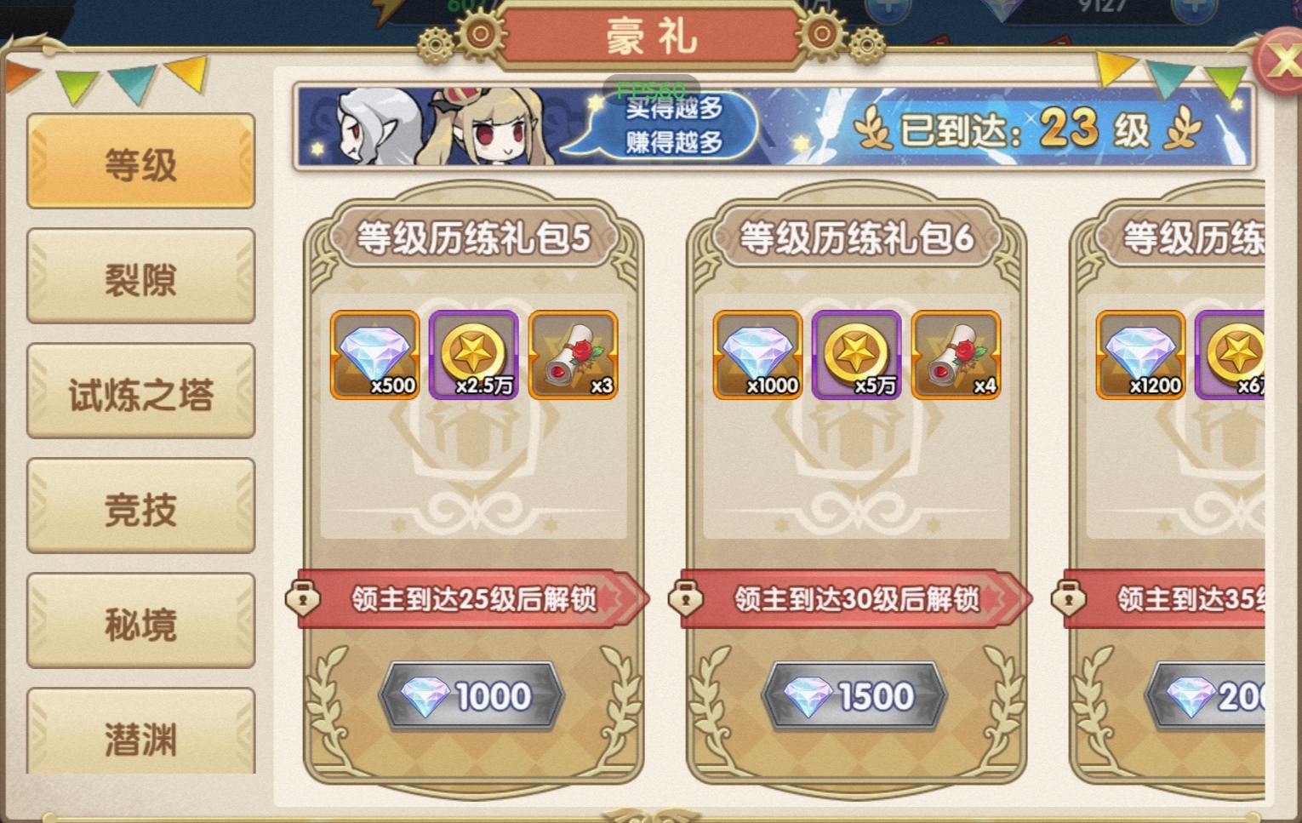Switch to the 竞技 tab
The image size is (1302, 823).
(141, 506)
